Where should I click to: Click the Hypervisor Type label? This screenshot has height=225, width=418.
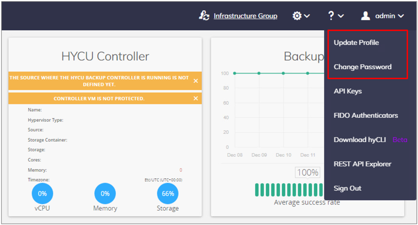click(46, 120)
